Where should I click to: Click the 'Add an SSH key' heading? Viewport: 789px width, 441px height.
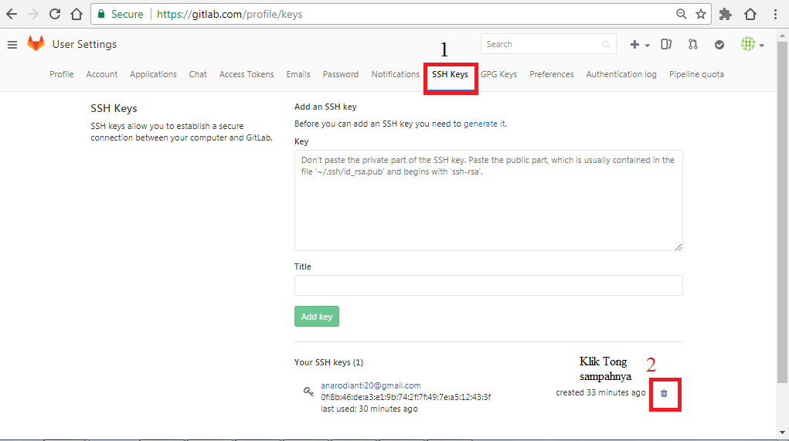(325, 107)
